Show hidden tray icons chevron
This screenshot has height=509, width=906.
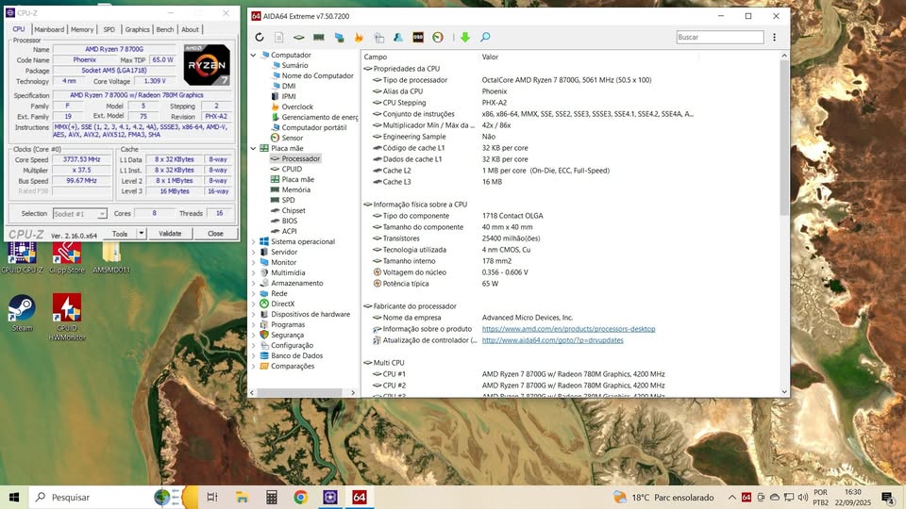click(x=731, y=497)
